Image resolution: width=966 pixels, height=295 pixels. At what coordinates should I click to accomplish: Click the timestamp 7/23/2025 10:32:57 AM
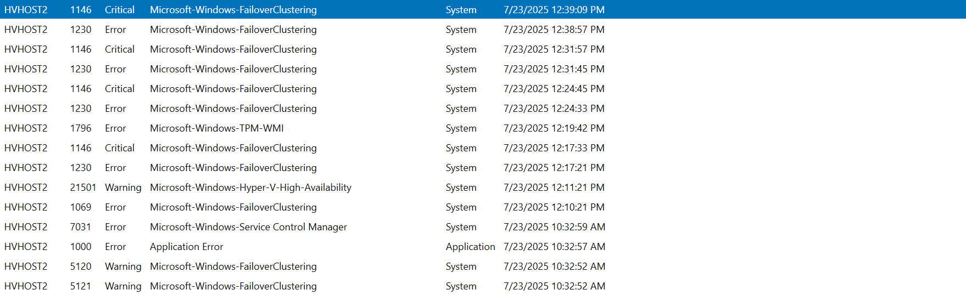pos(554,247)
